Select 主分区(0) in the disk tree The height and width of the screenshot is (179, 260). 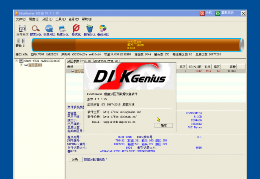click(x=35, y=65)
